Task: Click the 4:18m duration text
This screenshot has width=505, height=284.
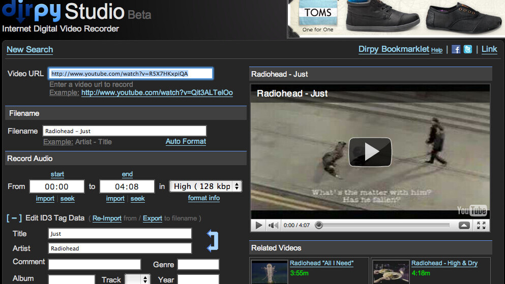Action: tap(421, 273)
